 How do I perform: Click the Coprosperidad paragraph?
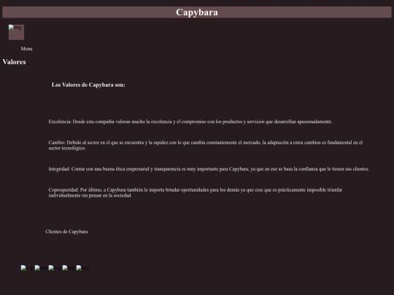196,192
